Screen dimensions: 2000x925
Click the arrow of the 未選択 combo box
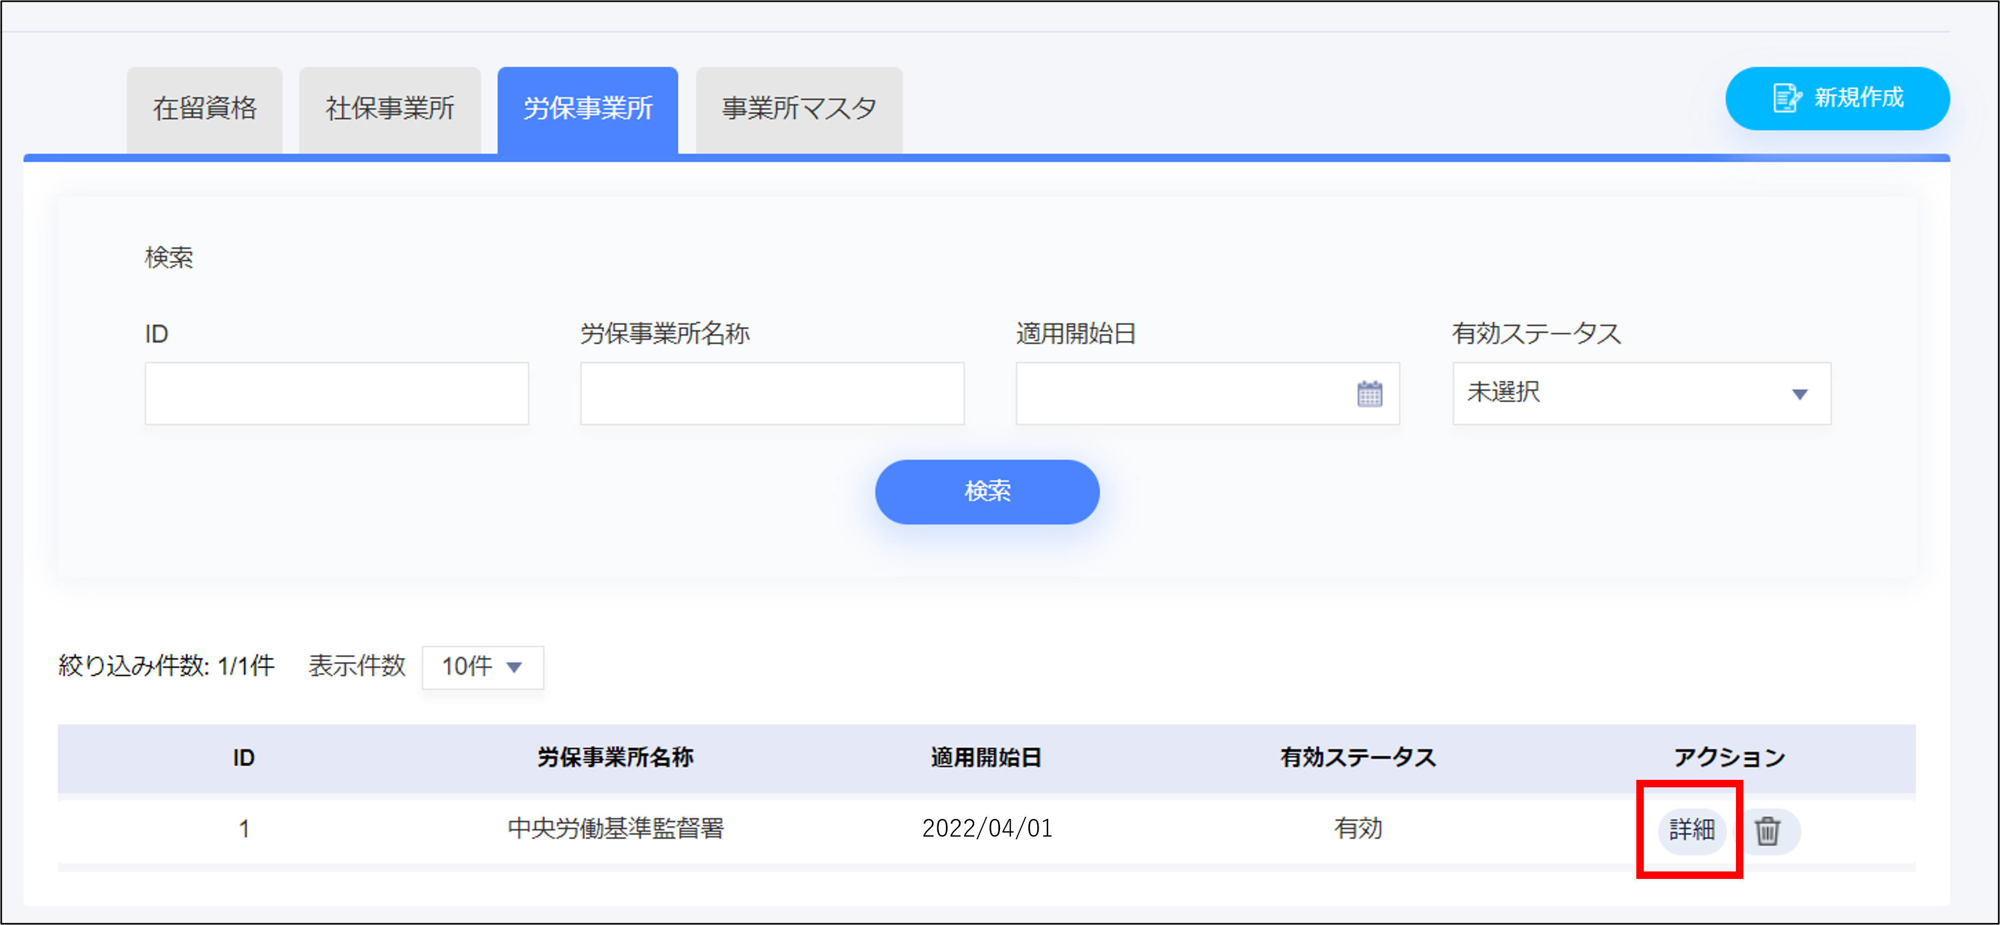click(x=1799, y=395)
